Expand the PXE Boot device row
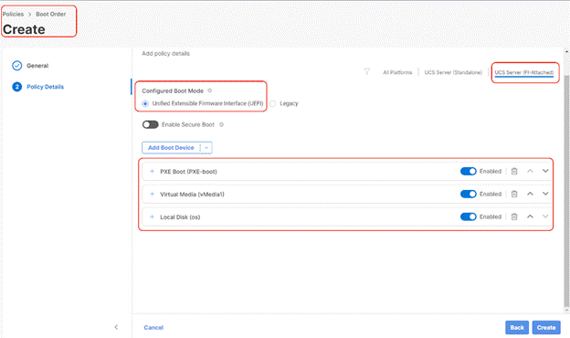 coord(153,171)
